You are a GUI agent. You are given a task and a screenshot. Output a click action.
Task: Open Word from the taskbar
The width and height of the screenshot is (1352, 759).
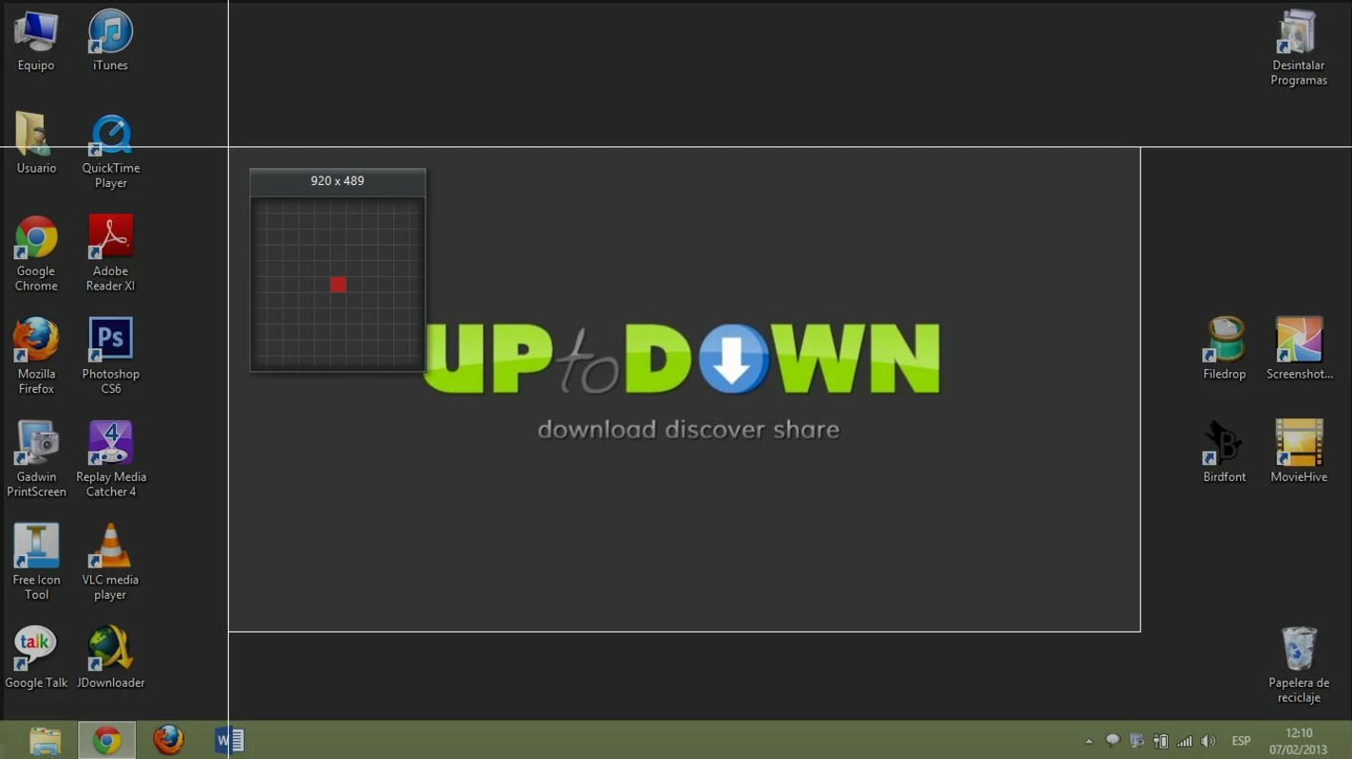point(230,740)
